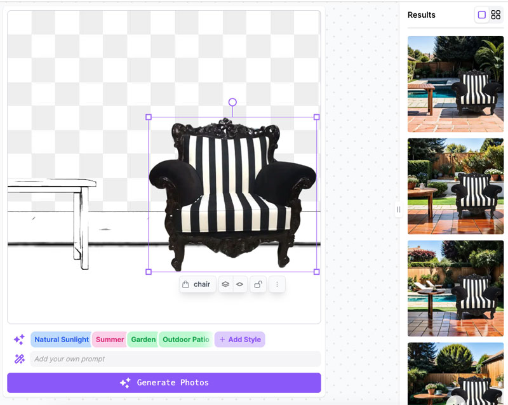Screen dimensions: 508x405
Task: Select the Summer style tag
Action: click(x=109, y=340)
